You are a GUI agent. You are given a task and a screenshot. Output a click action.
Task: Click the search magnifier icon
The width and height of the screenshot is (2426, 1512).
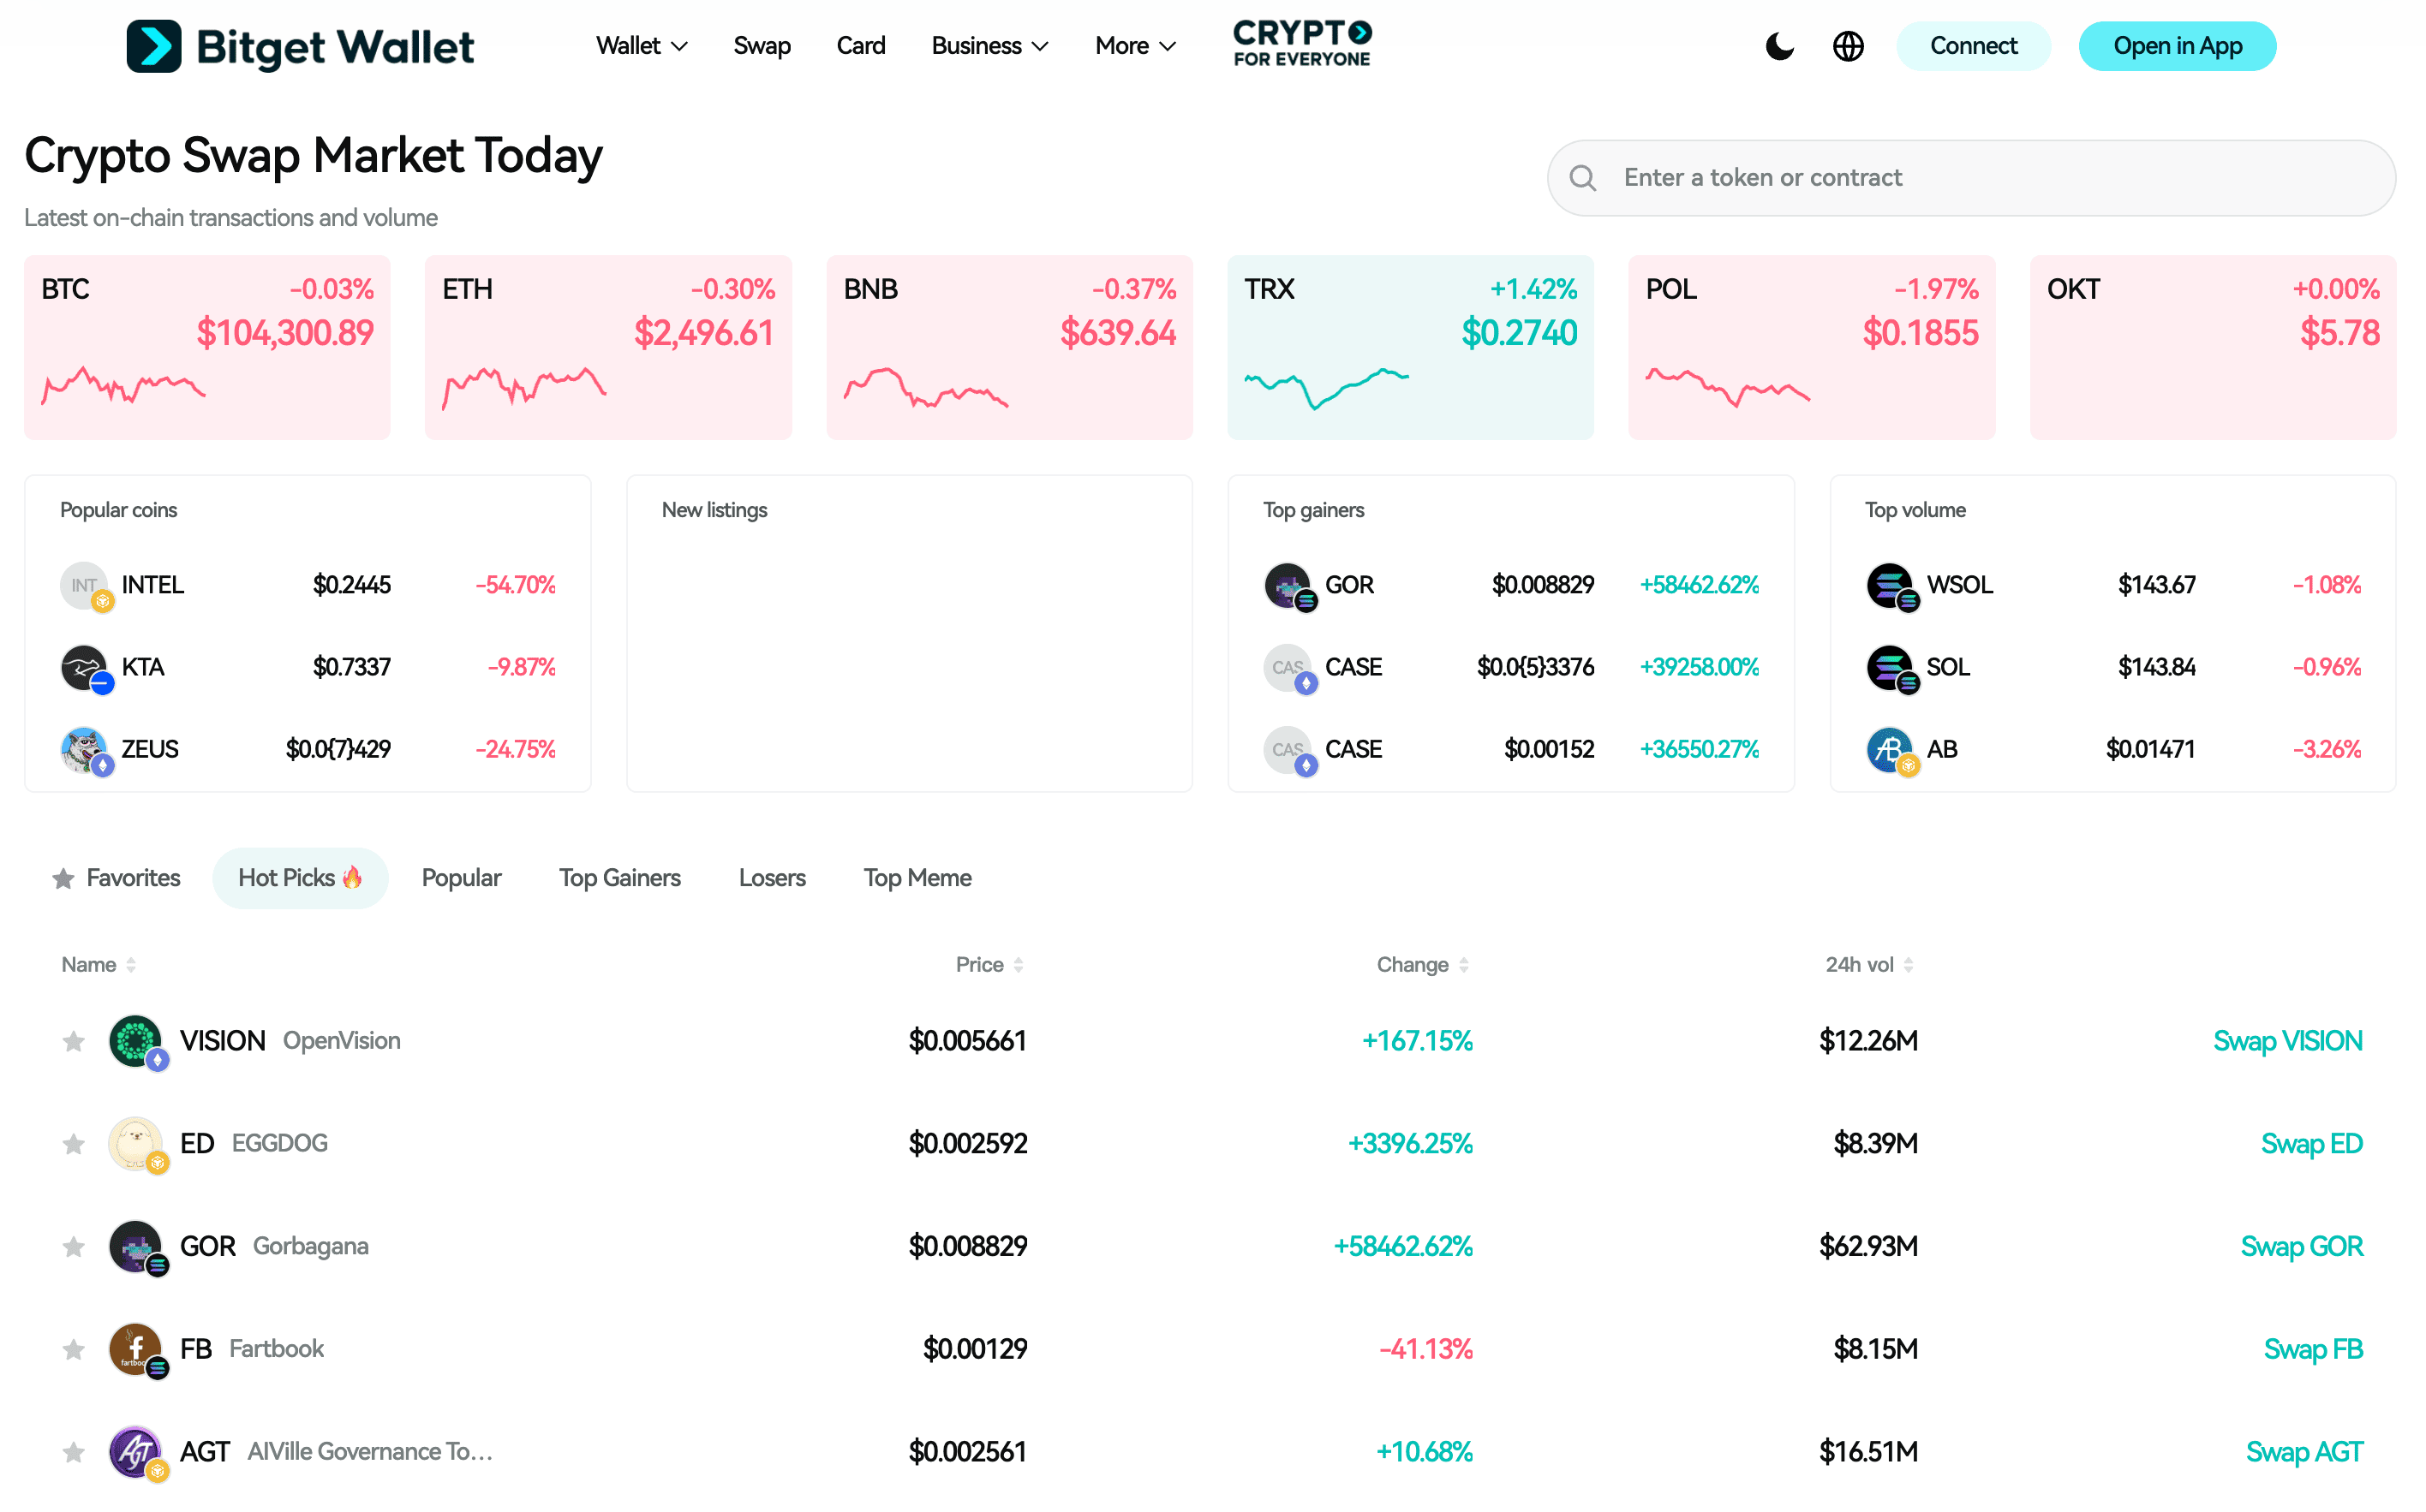point(1581,178)
